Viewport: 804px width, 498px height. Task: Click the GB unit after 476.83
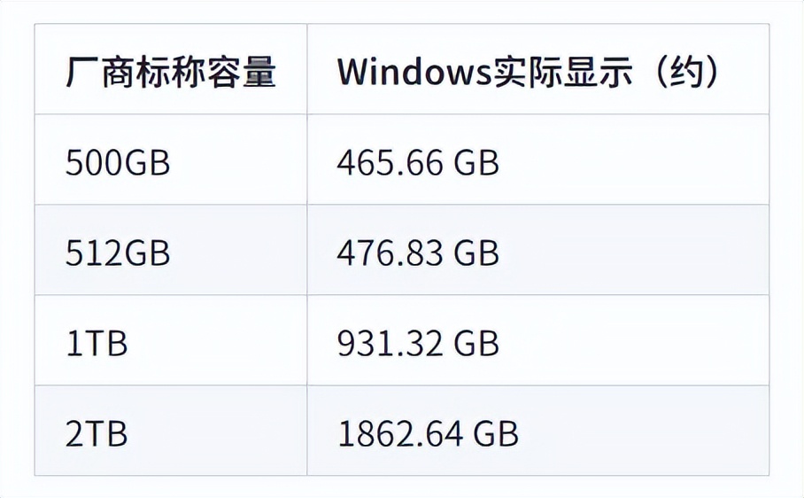click(477, 253)
